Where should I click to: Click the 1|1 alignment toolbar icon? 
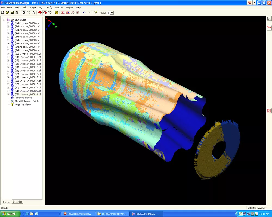point(63,12)
